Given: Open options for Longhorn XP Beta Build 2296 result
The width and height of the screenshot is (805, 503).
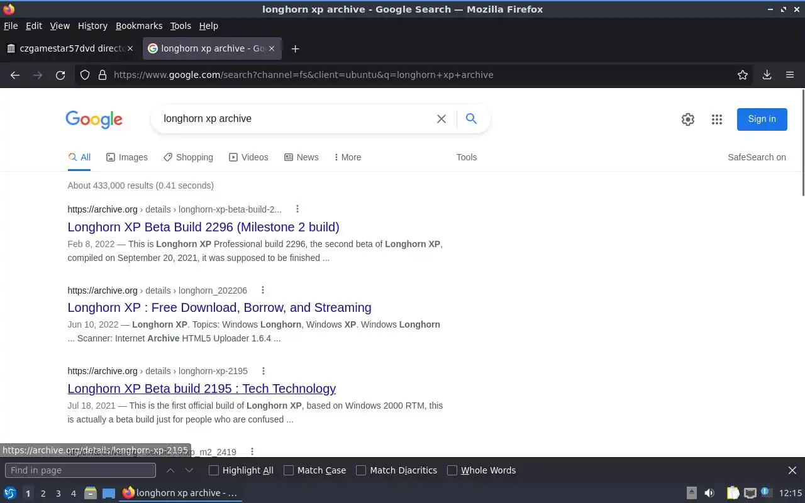Looking at the screenshot, I should tap(297, 209).
